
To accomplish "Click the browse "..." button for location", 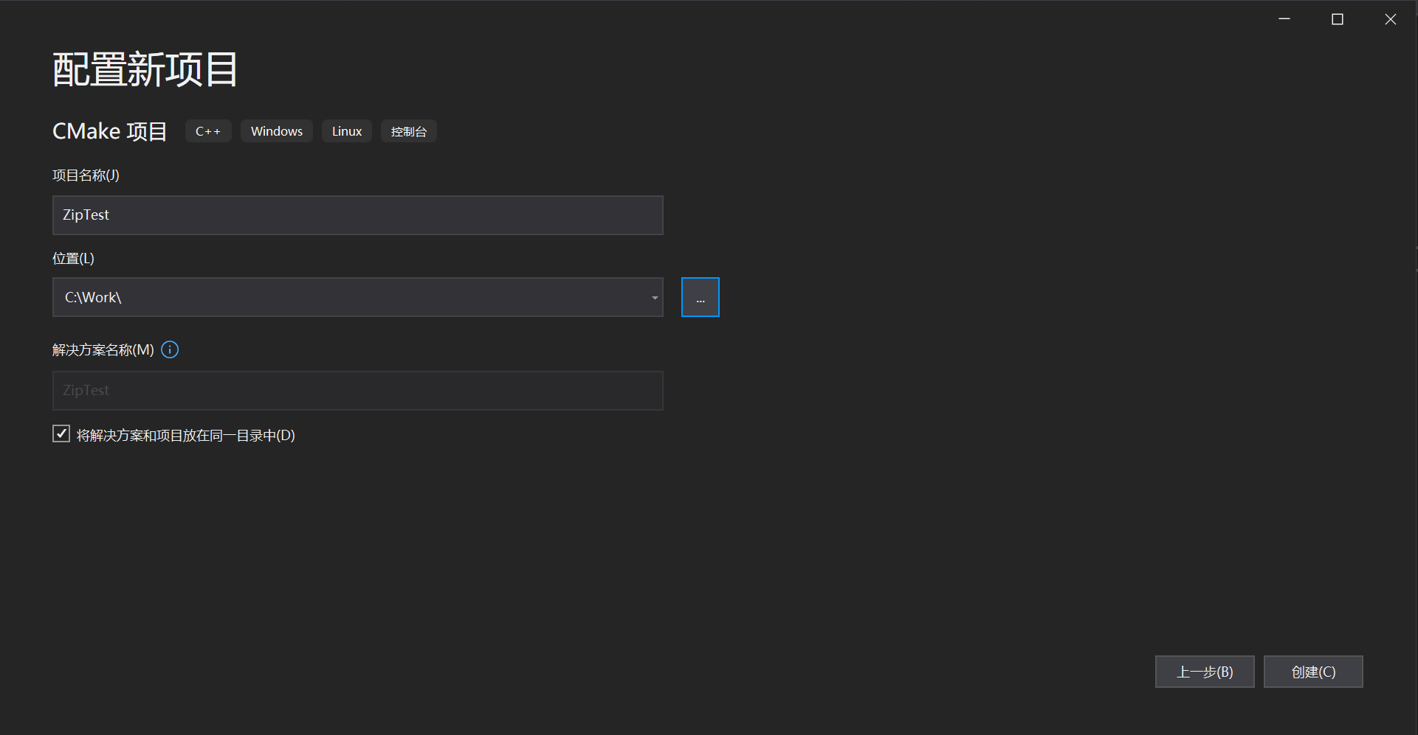I will 700,297.
